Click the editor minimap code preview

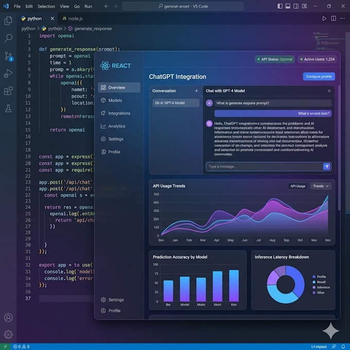328,41
